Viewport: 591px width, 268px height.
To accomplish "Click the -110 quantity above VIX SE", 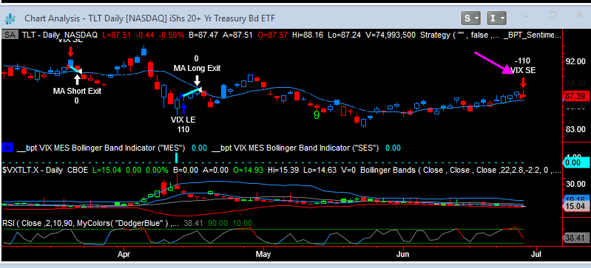I will point(523,61).
